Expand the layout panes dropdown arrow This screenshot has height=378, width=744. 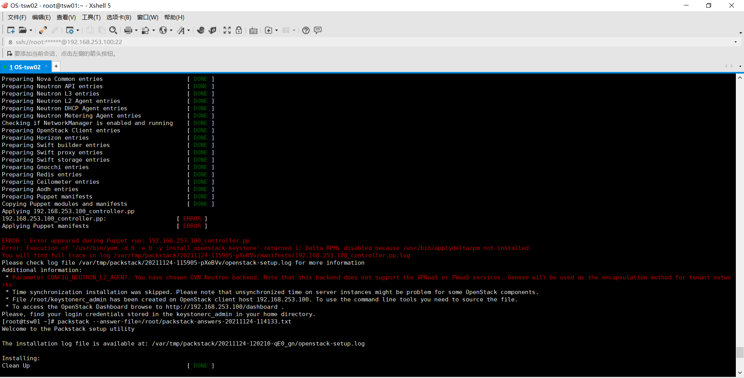(x=294, y=31)
